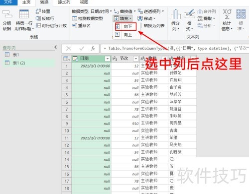
Task: Click the name cell 马庆炳
Action: click(182, 145)
